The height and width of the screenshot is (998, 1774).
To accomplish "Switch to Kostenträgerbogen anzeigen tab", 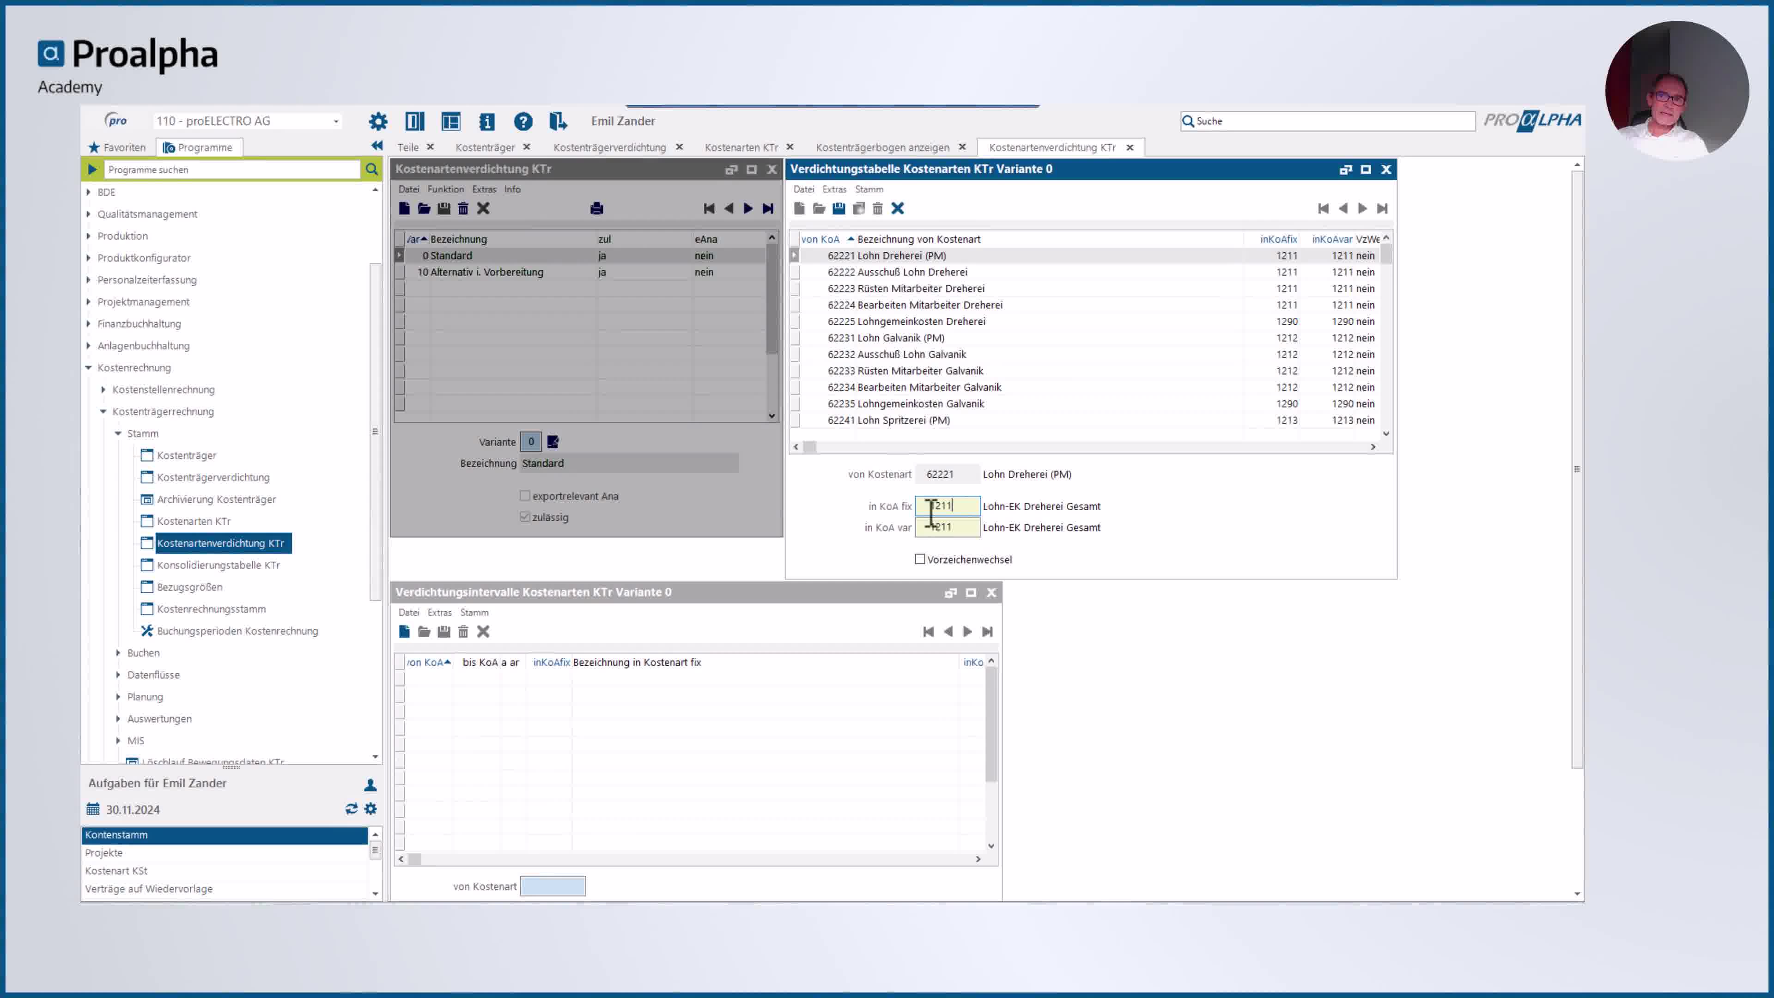I will coord(882,147).
